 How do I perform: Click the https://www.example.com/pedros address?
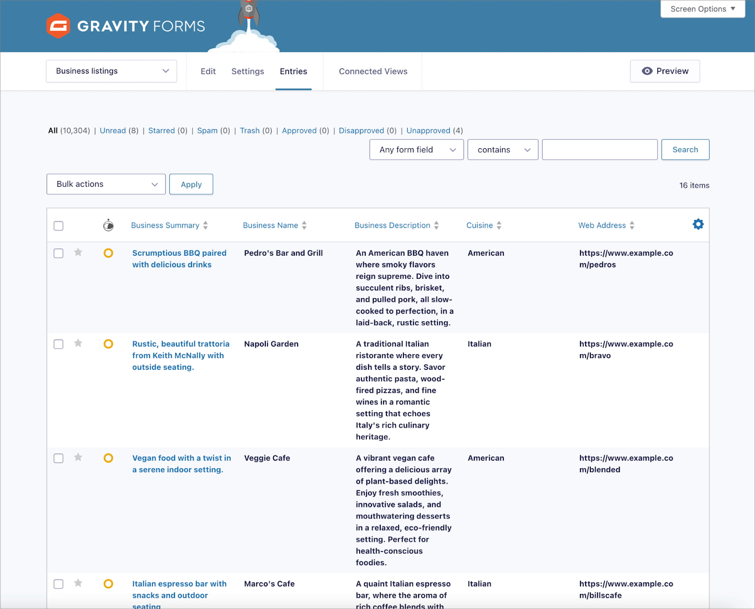click(x=626, y=259)
